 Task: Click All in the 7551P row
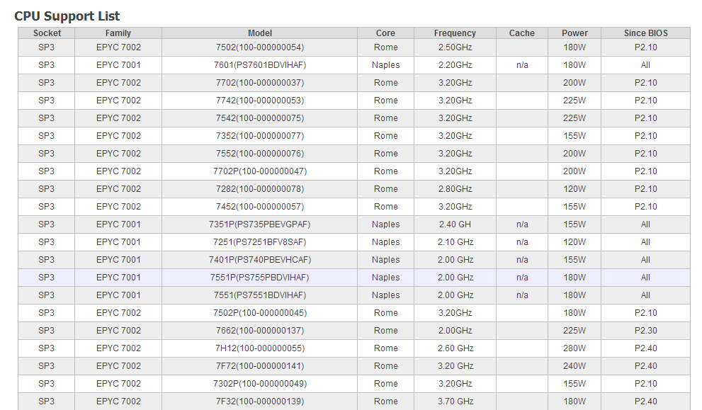645,278
